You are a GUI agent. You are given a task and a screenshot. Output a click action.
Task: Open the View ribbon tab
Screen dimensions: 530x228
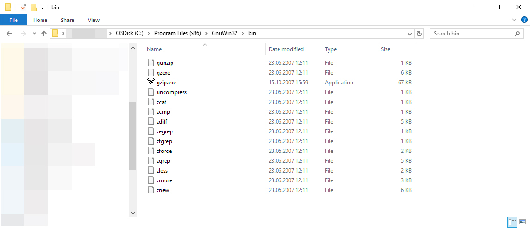pyautogui.click(x=93, y=20)
